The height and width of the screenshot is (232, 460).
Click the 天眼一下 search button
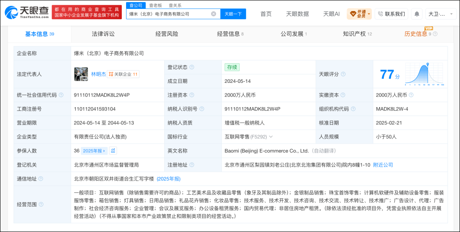233,14
